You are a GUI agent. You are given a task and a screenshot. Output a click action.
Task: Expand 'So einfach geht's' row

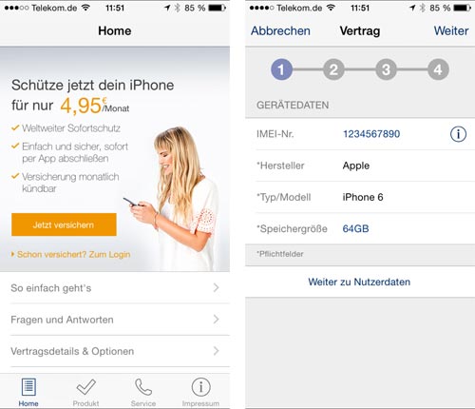115,288
